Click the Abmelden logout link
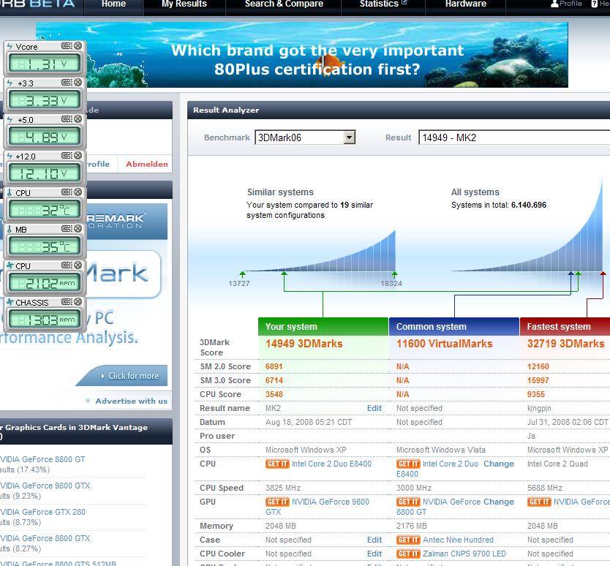Screen dimensions: 610x566 pos(147,164)
